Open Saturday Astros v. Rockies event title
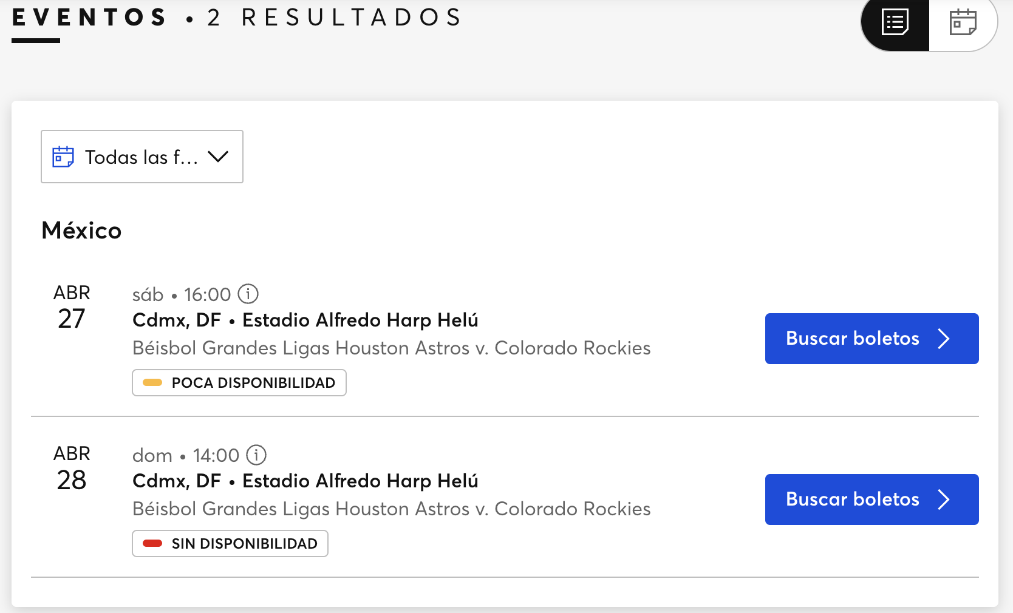1013x613 pixels. [391, 348]
